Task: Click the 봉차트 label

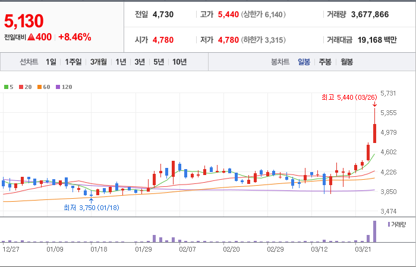Action: point(280,62)
